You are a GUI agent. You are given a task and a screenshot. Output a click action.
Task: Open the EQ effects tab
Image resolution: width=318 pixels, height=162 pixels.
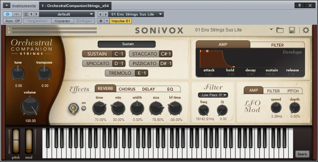[x=170, y=89]
